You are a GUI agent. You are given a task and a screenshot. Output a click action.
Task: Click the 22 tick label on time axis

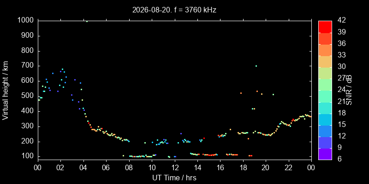[289, 167]
